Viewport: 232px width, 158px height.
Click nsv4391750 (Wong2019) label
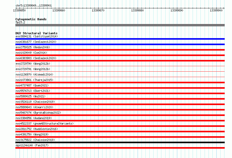(32, 134)
